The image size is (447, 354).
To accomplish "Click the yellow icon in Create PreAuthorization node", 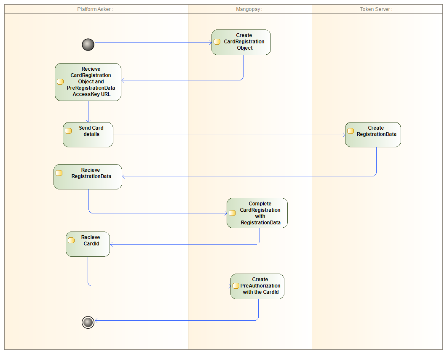I will [x=236, y=286].
